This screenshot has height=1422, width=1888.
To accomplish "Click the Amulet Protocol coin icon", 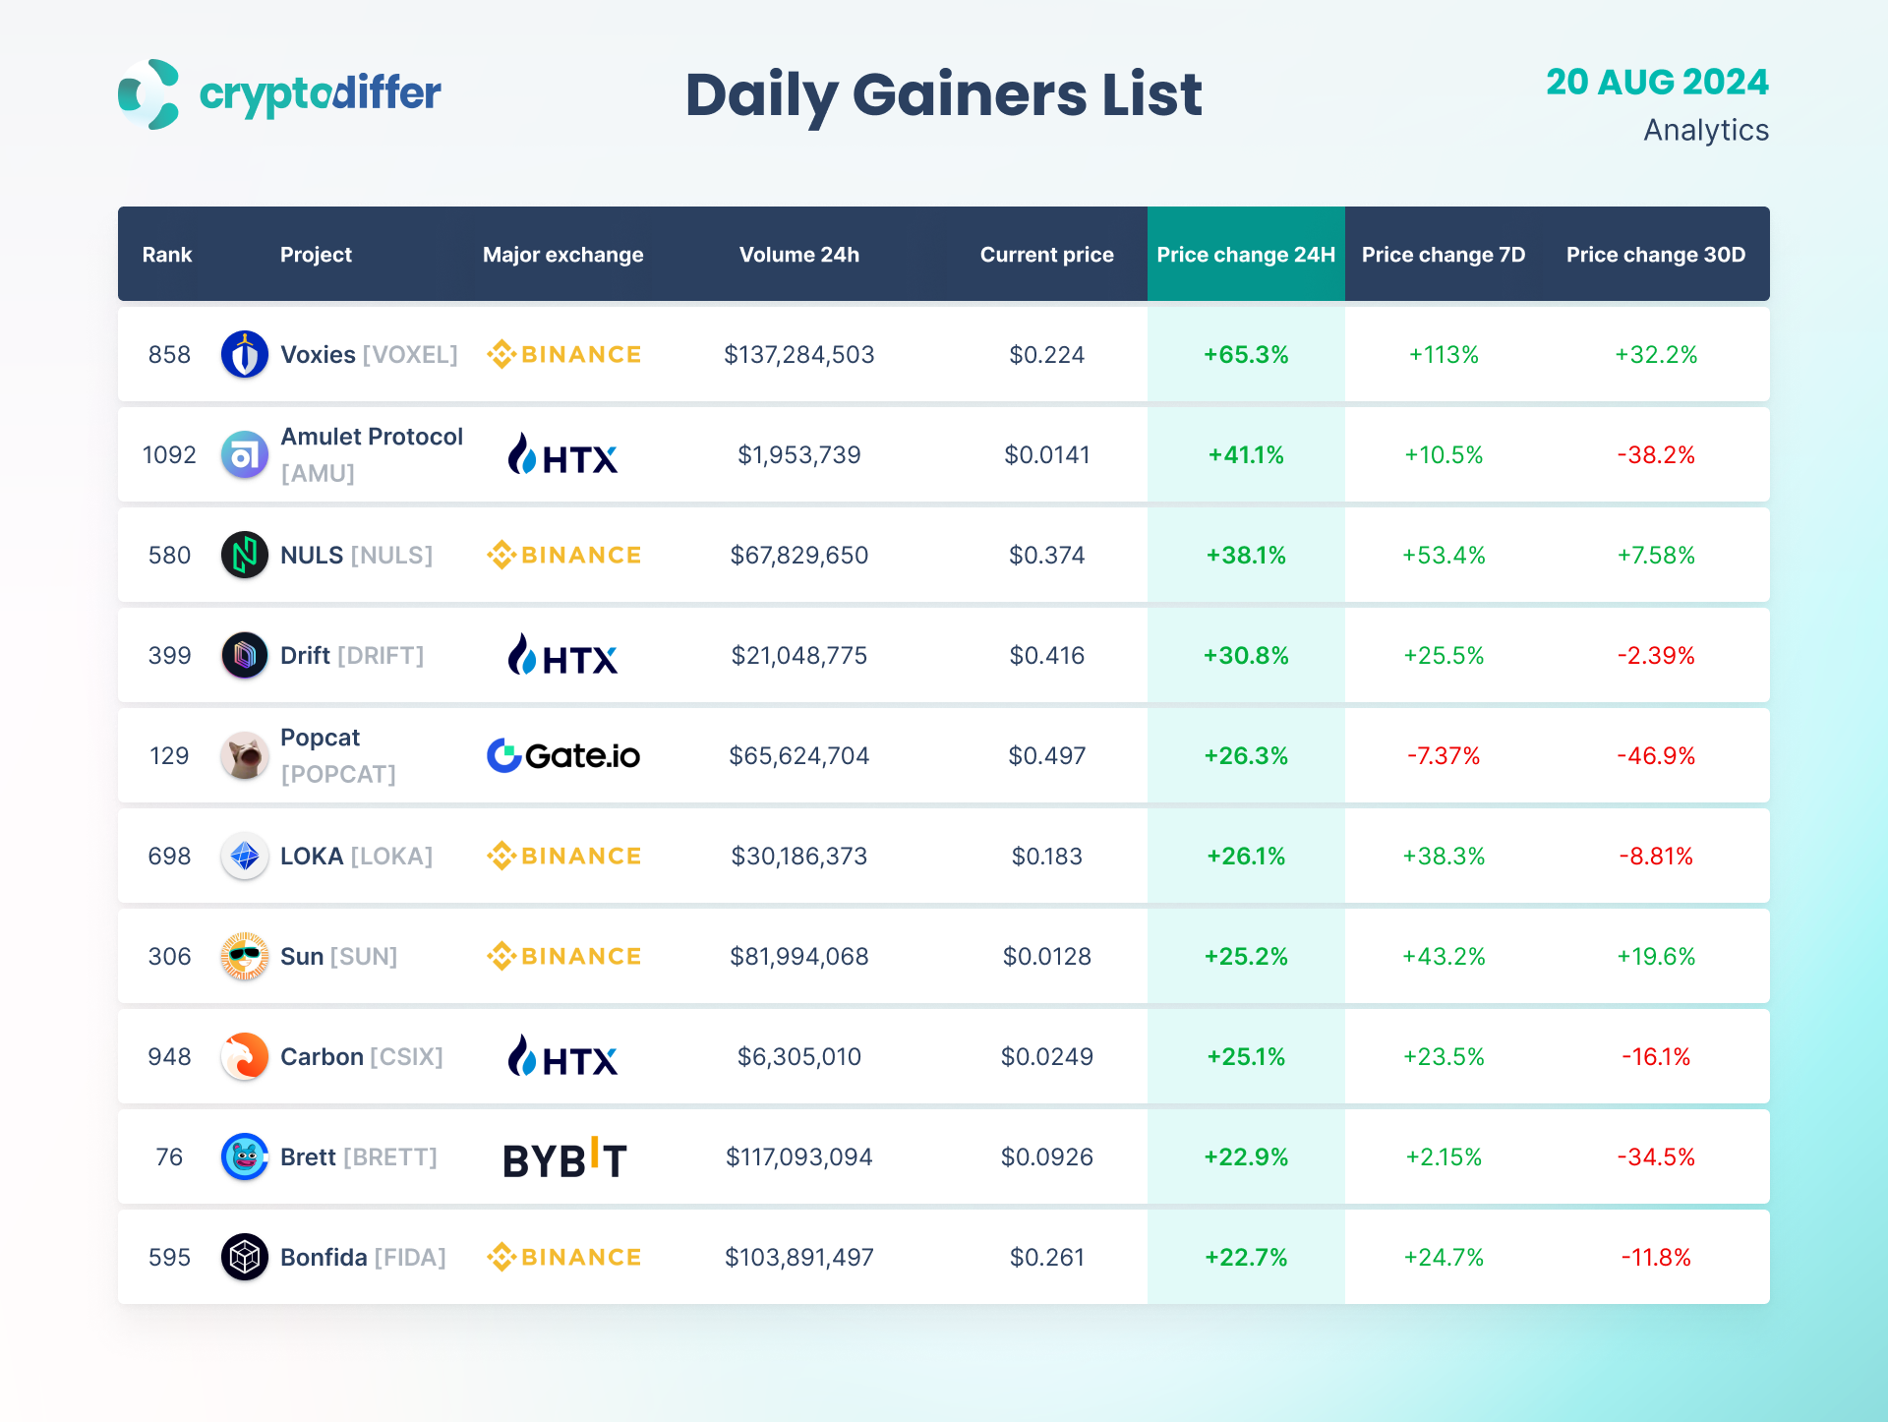I will pos(245,454).
